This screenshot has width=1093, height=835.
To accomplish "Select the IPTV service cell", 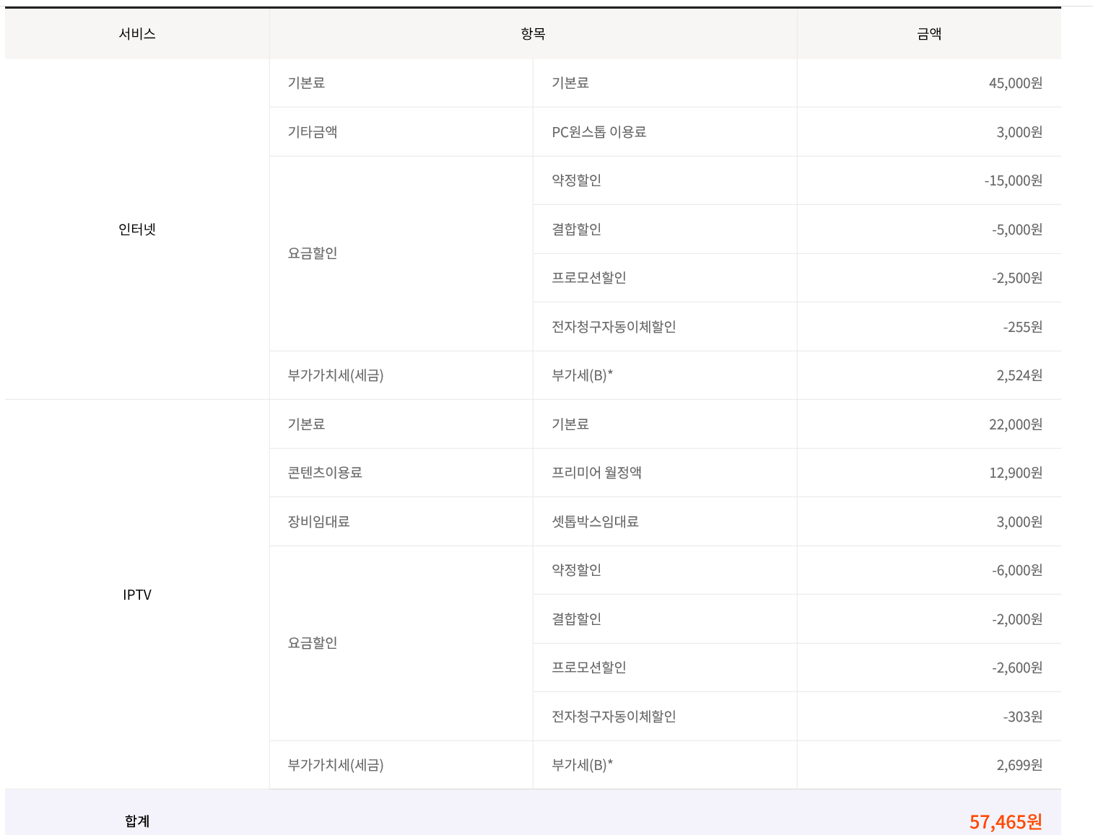I will point(137,595).
